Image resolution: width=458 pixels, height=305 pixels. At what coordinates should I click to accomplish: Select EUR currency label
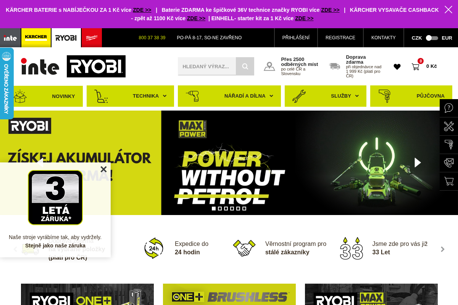click(x=447, y=38)
